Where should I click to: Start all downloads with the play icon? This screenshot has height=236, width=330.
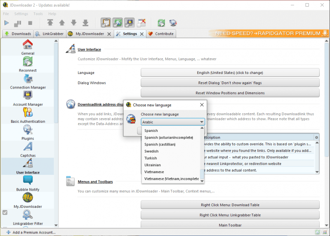pyautogui.click(x=7, y=23)
